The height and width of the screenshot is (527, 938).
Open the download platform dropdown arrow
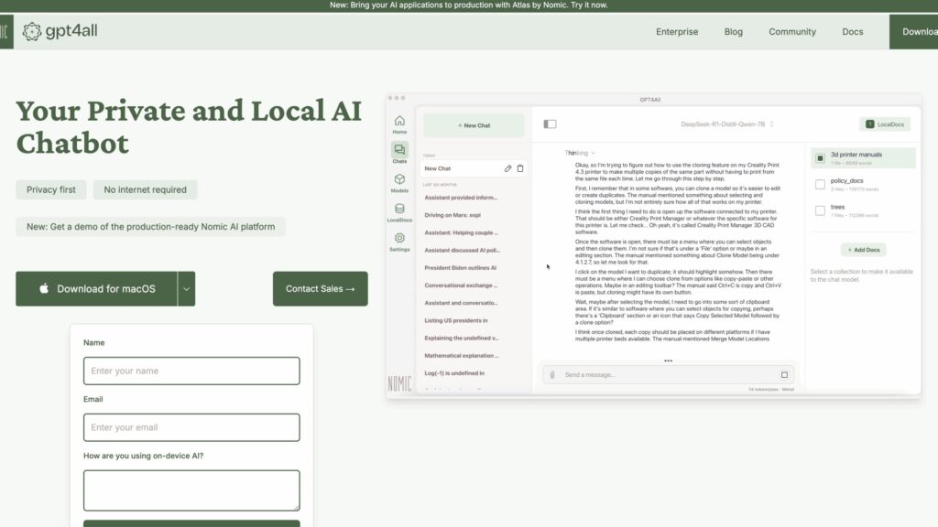coord(187,288)
